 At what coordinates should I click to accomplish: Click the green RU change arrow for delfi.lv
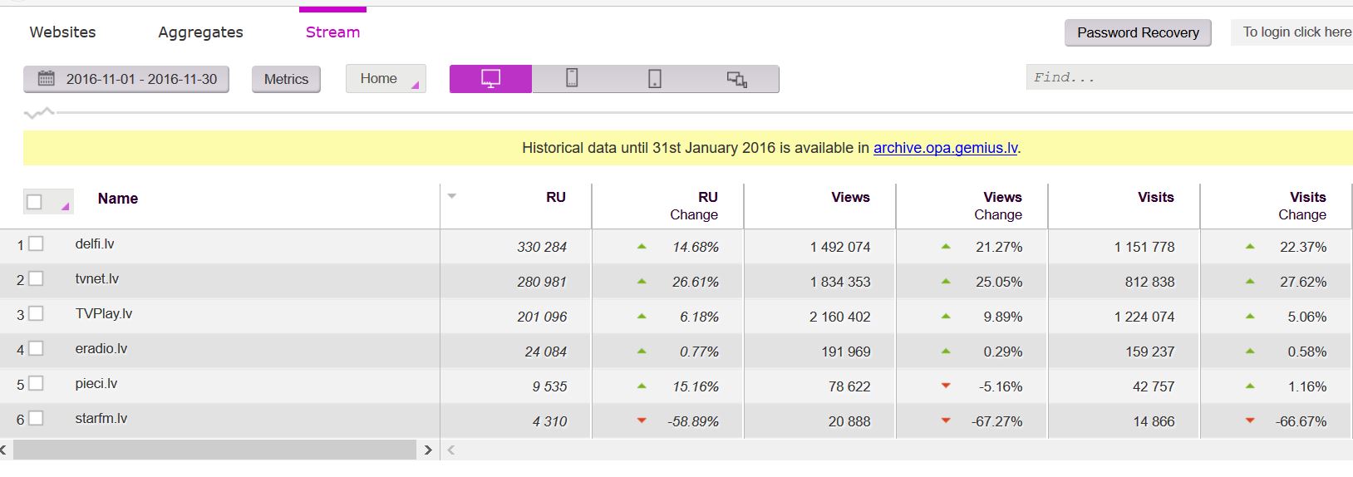tap(642, 247)
